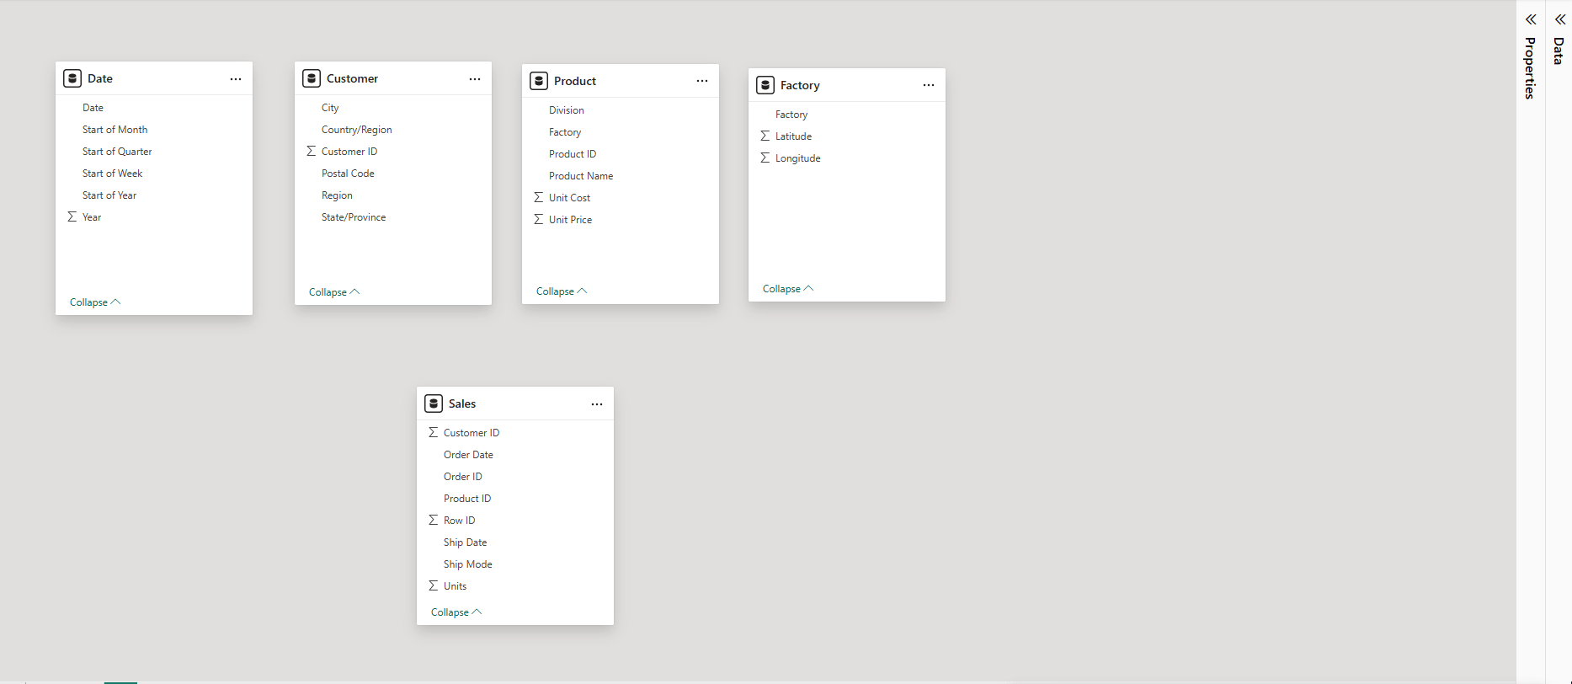Click the Sales table header title
The height and width of the screenshot is (684, 1572).
click(x=462, y=404)
